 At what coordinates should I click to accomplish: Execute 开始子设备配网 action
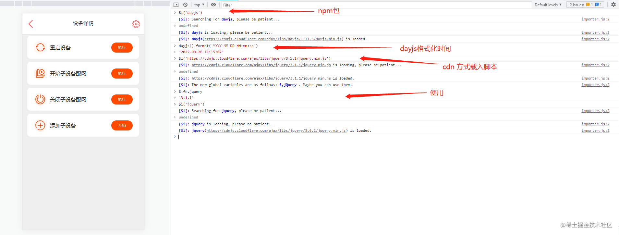122,73
